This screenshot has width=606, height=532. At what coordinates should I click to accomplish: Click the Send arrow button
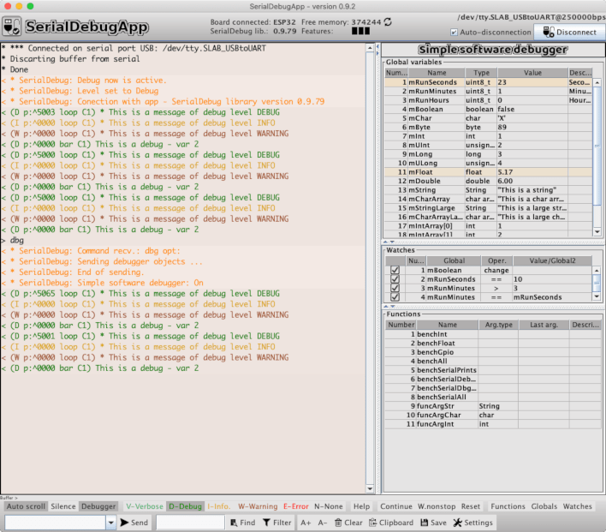[134, 522]
